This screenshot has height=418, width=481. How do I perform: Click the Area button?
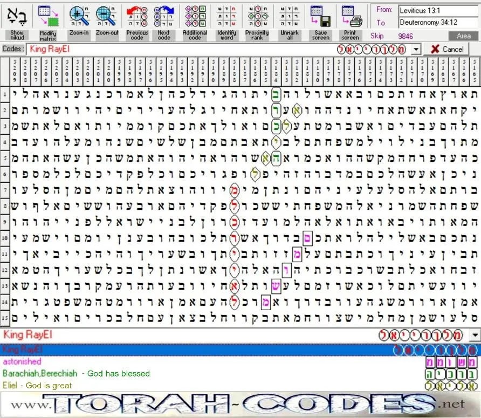[464, 36]
